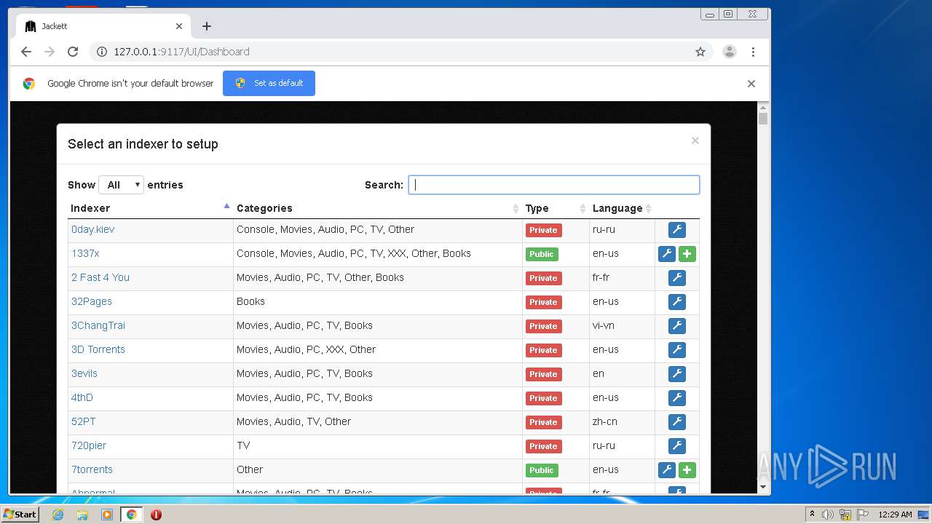Sort table by Categories column
932x524 pixels.
[378, 208]
